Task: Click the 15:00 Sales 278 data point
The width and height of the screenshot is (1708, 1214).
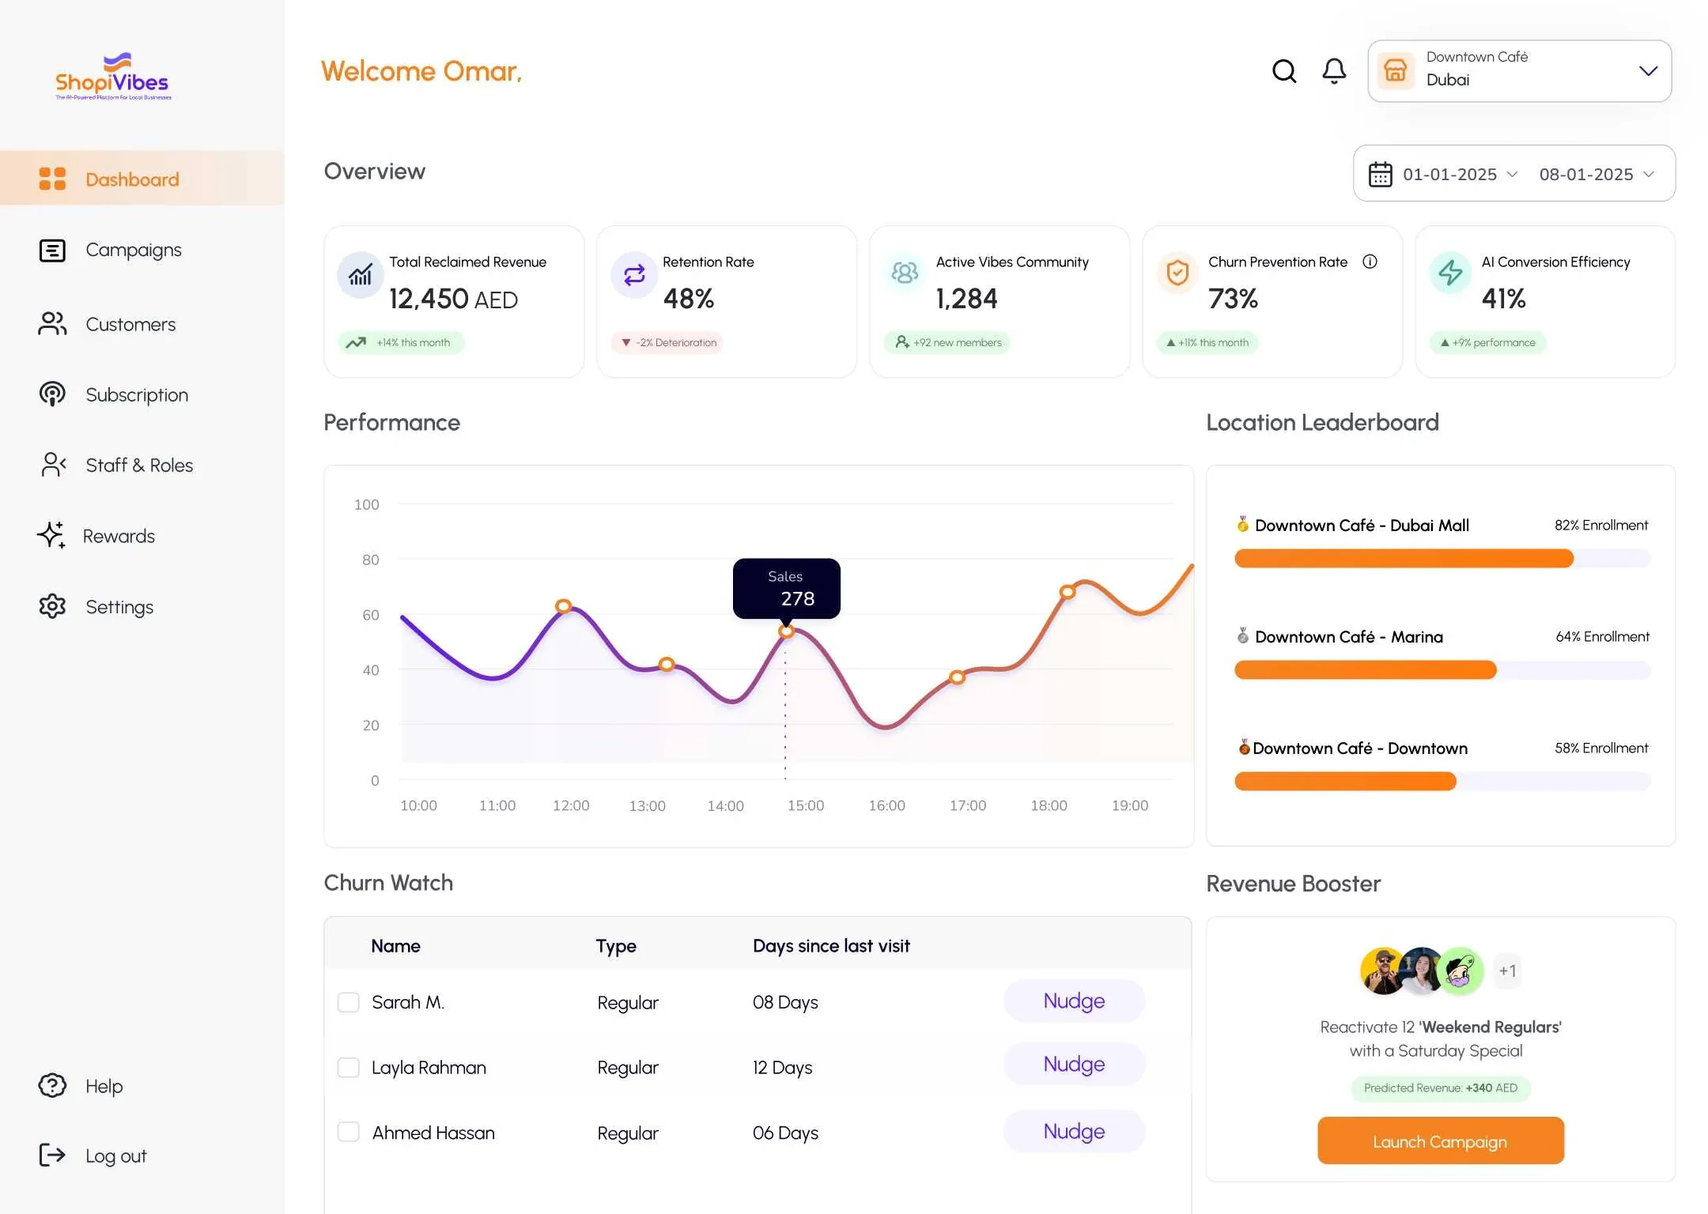Action: tap(786, 631)
